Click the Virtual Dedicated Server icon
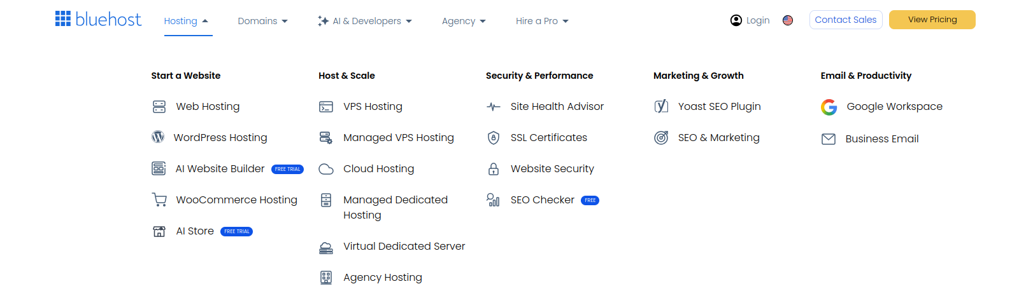Image resolution: width=1019 pixels, height=291 pixels. tap(326, 247)
